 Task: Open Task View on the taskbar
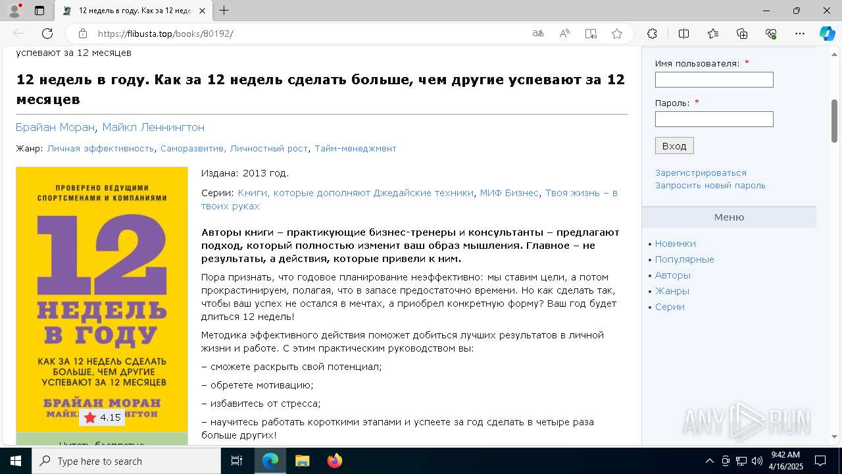pyautogui.click(x=237, y=461)
